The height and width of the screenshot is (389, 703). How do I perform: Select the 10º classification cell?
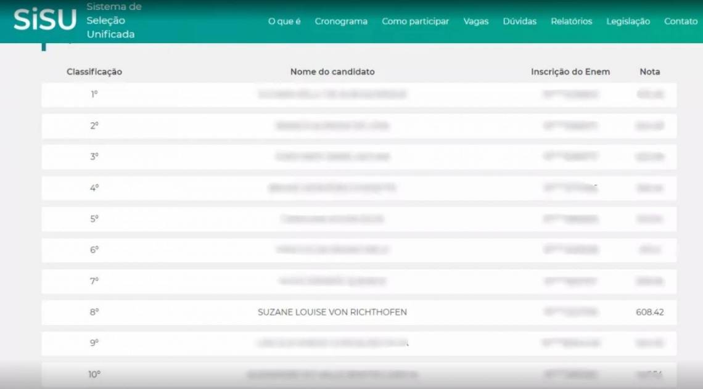94,374
